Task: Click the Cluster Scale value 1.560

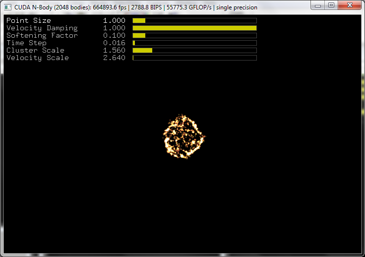Action: tap(114, 51)
